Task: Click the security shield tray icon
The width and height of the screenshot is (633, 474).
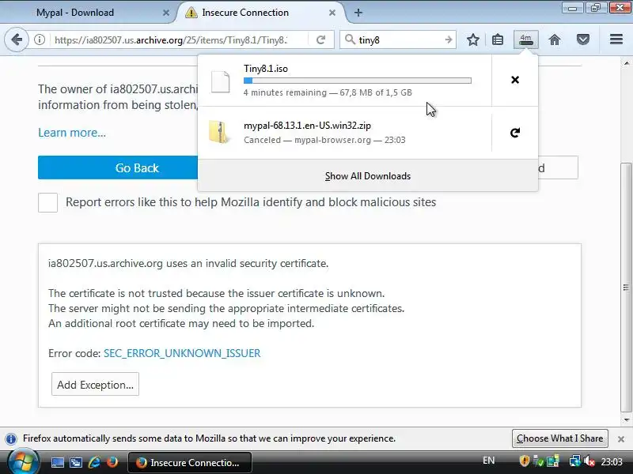Action: click(x=524, y=461)
